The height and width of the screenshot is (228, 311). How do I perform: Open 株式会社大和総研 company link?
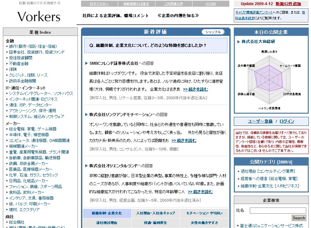[x=258, y=42]
